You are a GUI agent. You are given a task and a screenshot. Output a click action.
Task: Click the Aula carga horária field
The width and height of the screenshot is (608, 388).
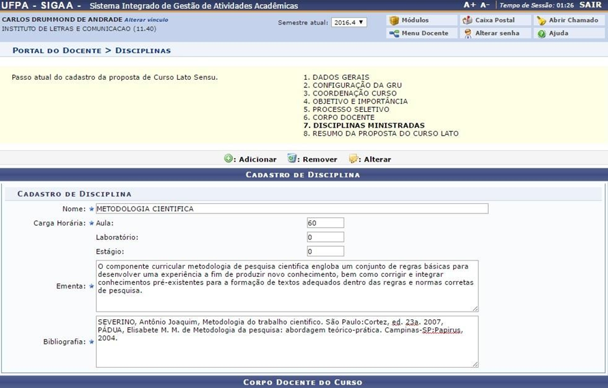click(x=325, y=223)
